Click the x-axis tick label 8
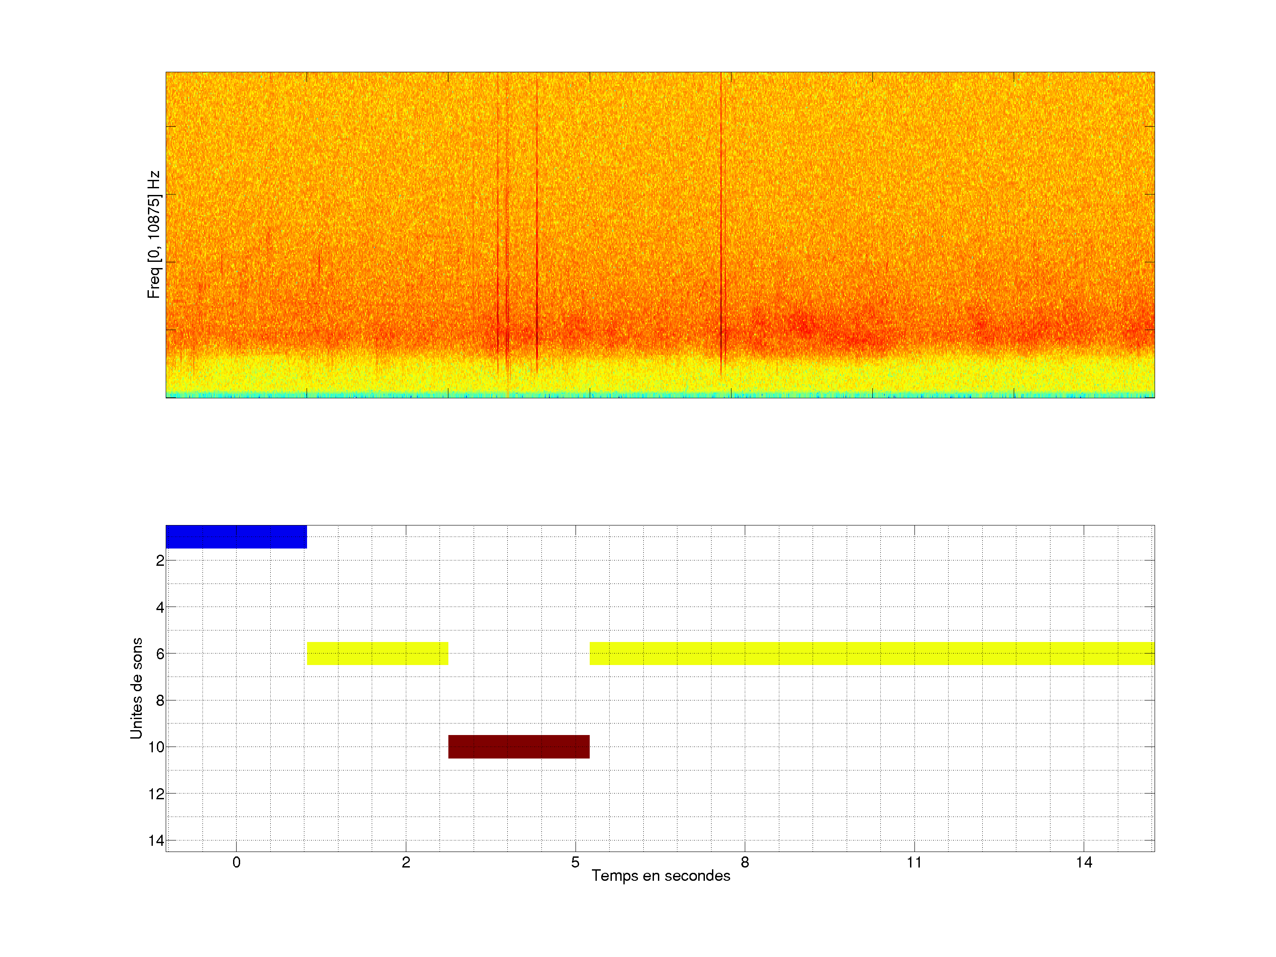1276x957 pixels. 745,862
